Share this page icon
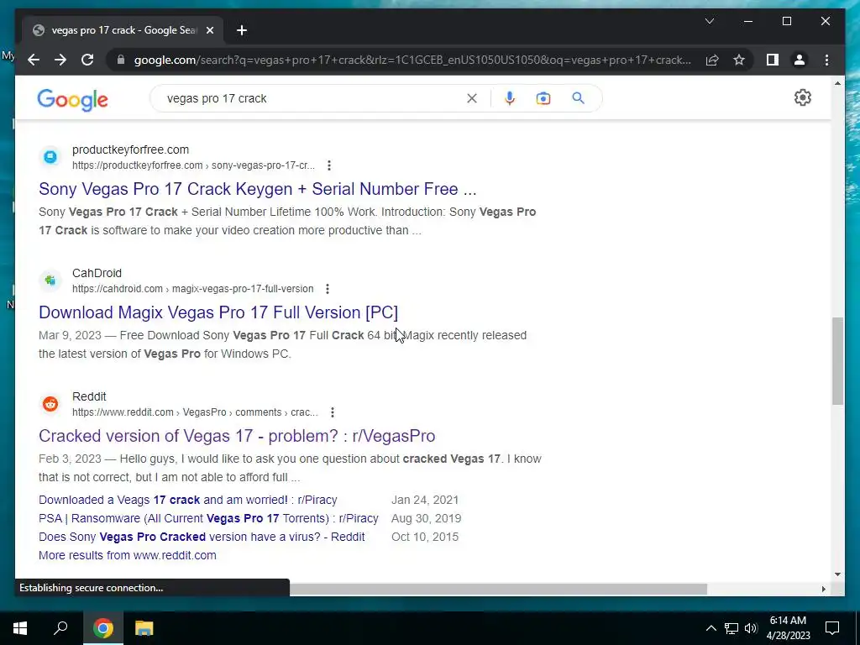 click(x=712, y=60)
